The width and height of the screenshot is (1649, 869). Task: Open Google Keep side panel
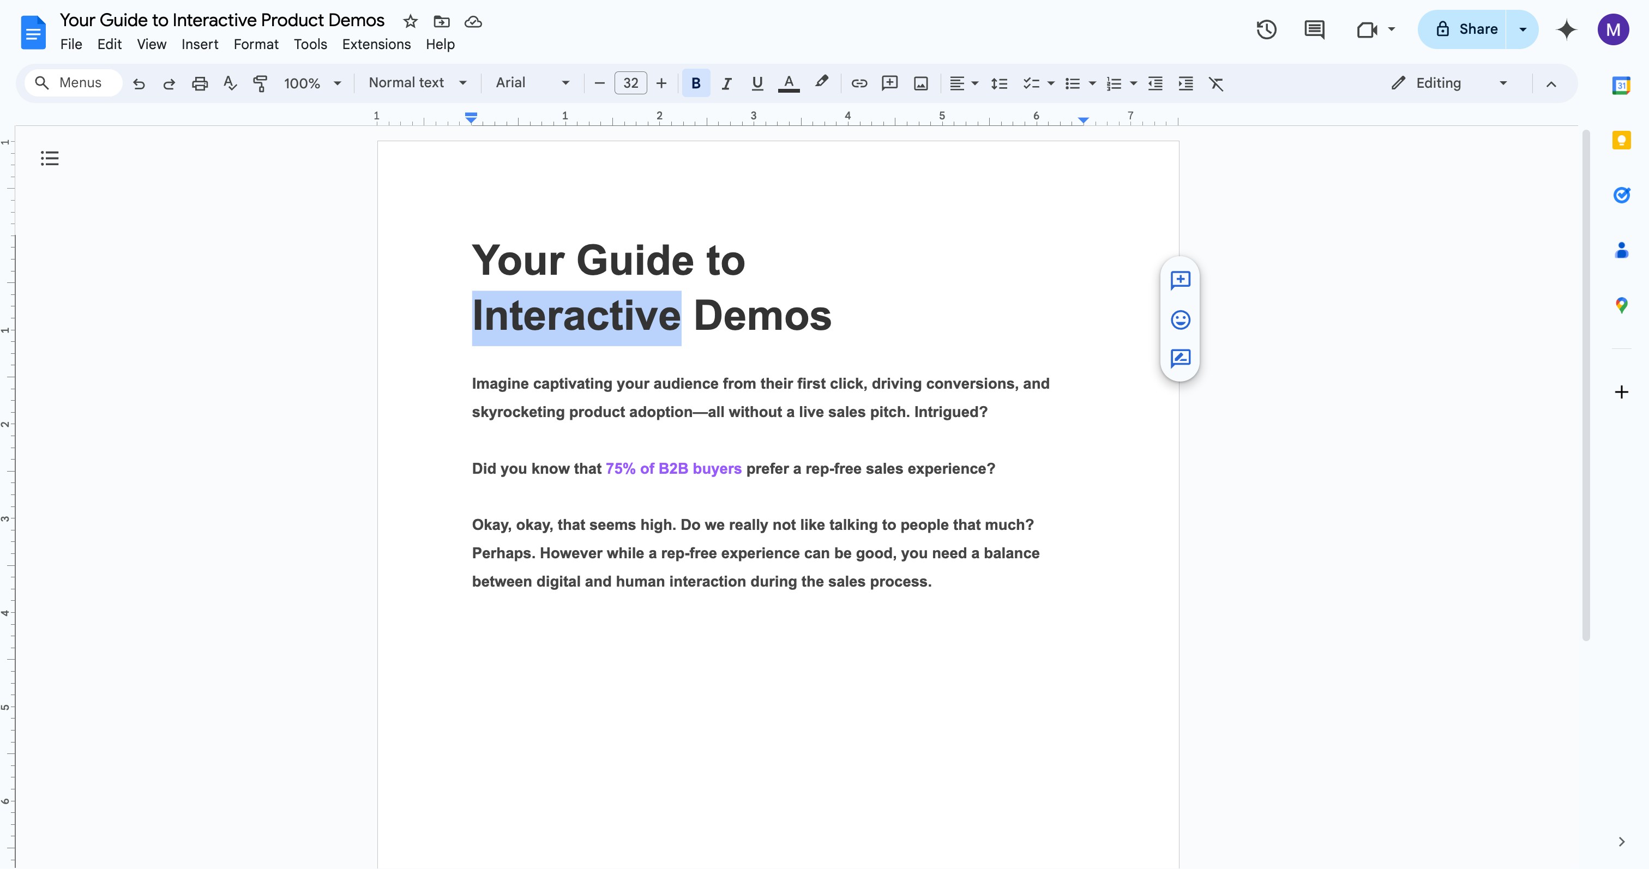click(1621, 140)
